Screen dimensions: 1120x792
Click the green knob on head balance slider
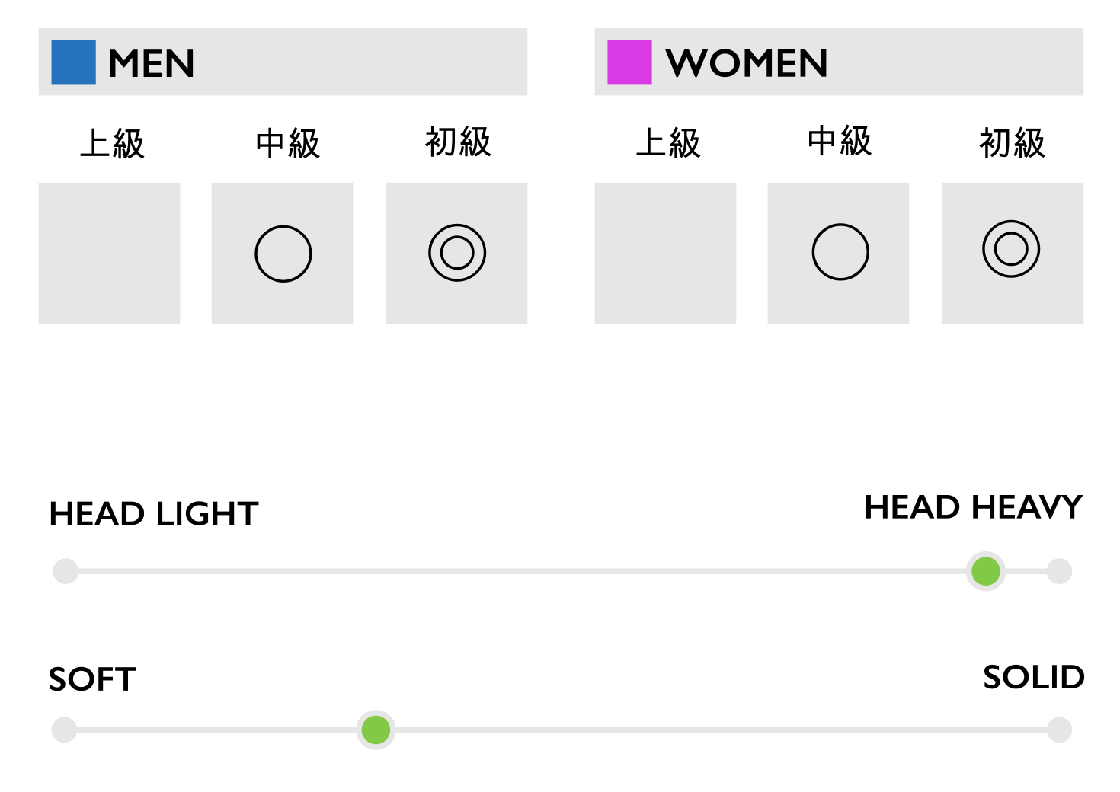[986, 571]
